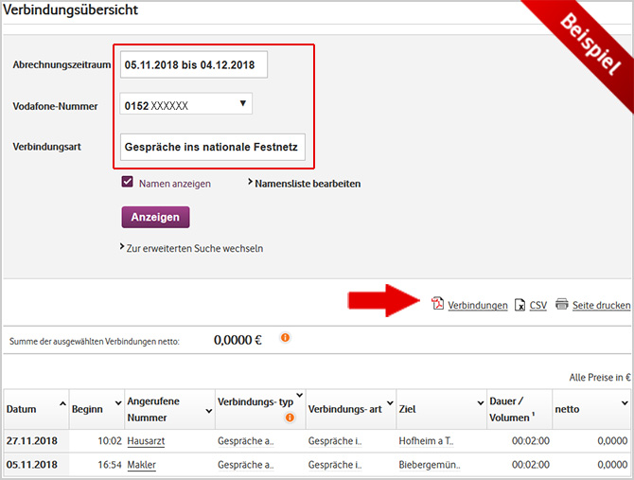Download Verbindungen as PDF link

pyautogui.click(x=477, y=306)
